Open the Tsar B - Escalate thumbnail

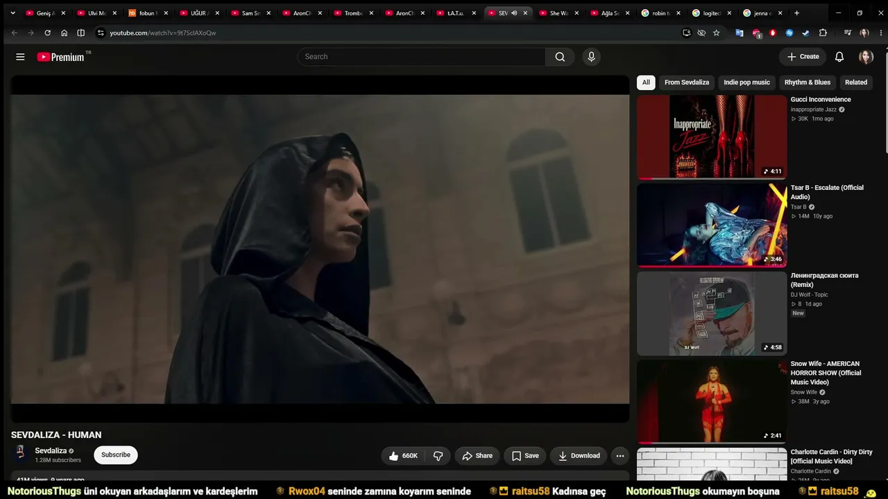[x=712, y=225]
